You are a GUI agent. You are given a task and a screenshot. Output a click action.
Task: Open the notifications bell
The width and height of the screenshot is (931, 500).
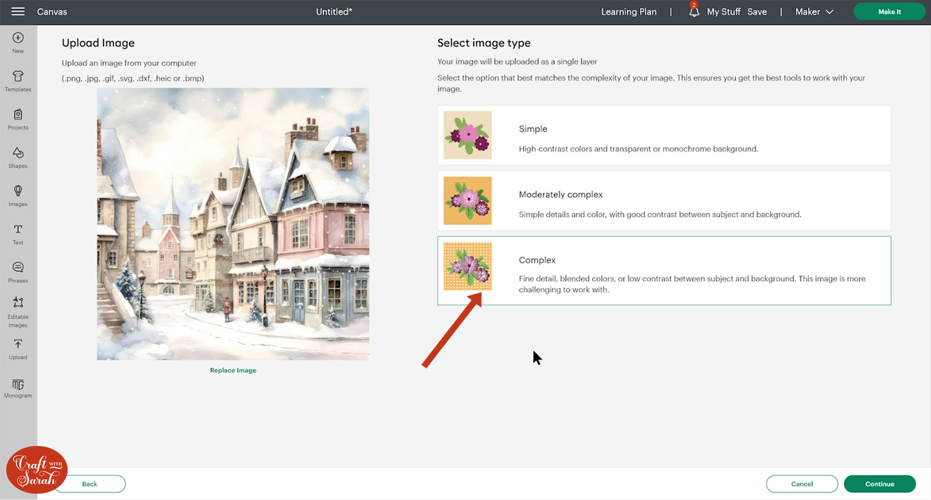694,12
